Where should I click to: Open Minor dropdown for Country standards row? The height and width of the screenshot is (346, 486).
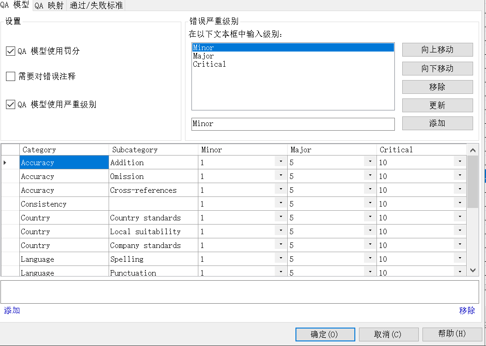pyautogui.click(x=281, y=217)
